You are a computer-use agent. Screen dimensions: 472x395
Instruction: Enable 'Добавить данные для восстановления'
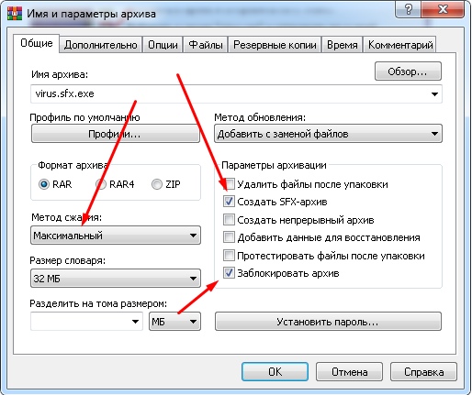(x=229, y=237)
